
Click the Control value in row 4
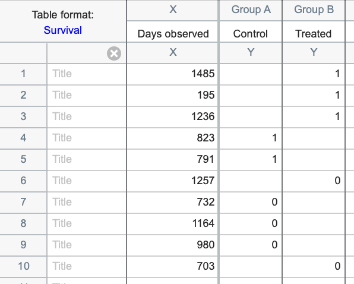[x=251, y=138]
